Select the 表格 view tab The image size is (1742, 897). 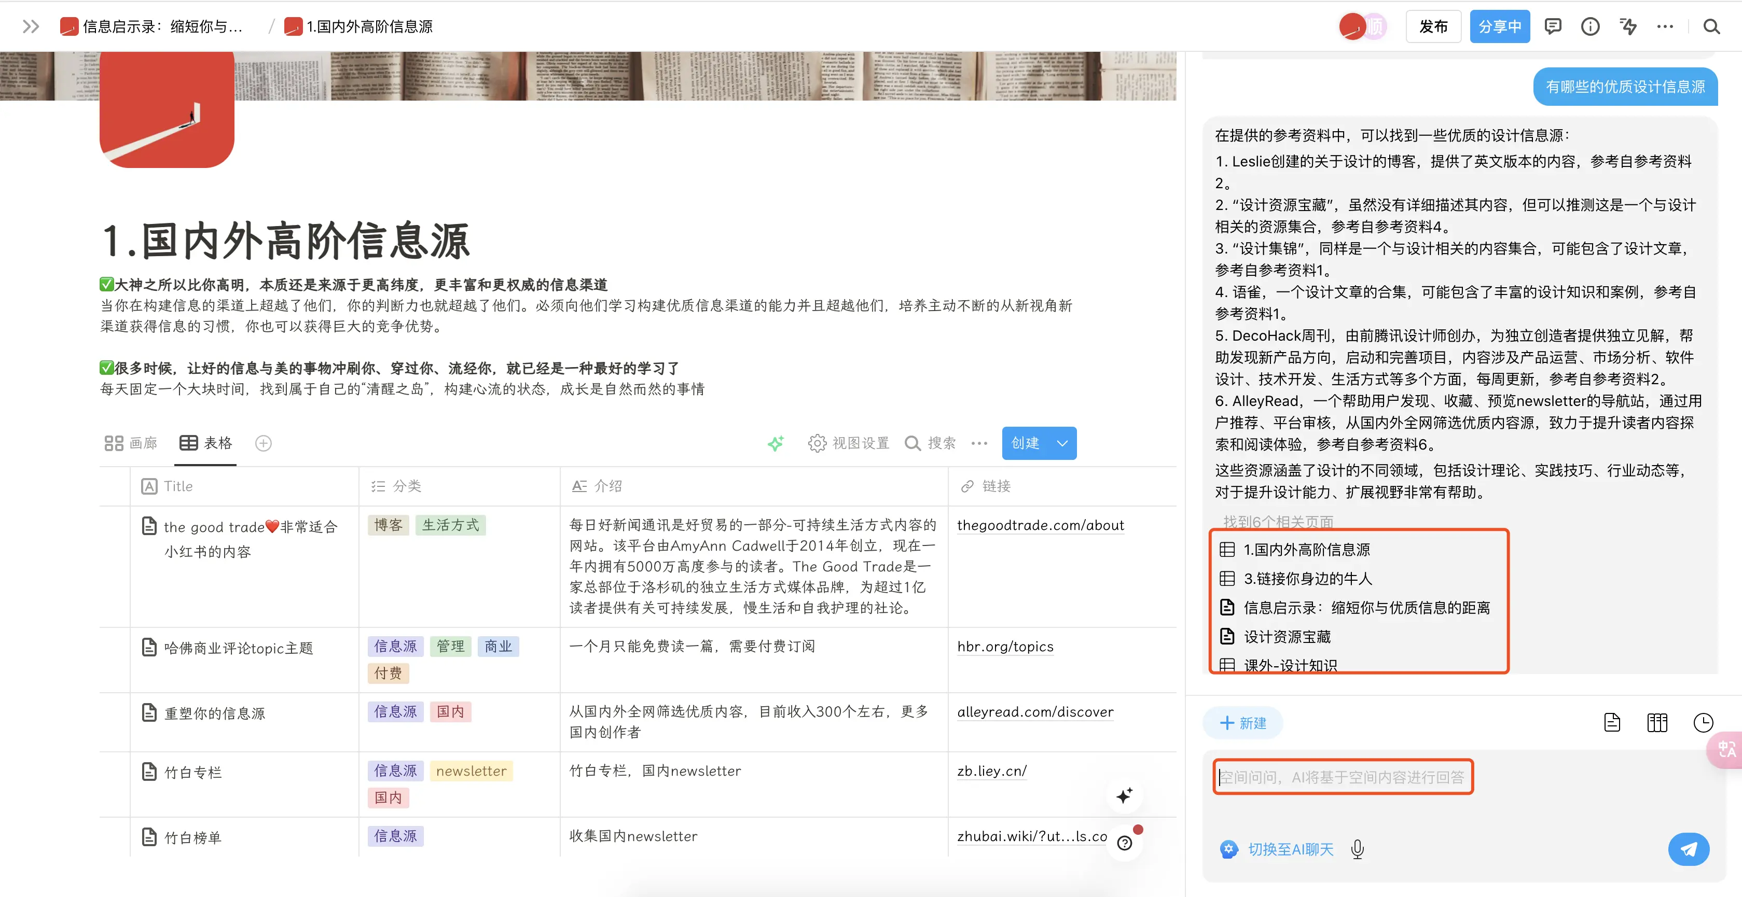tap(205, 443)
